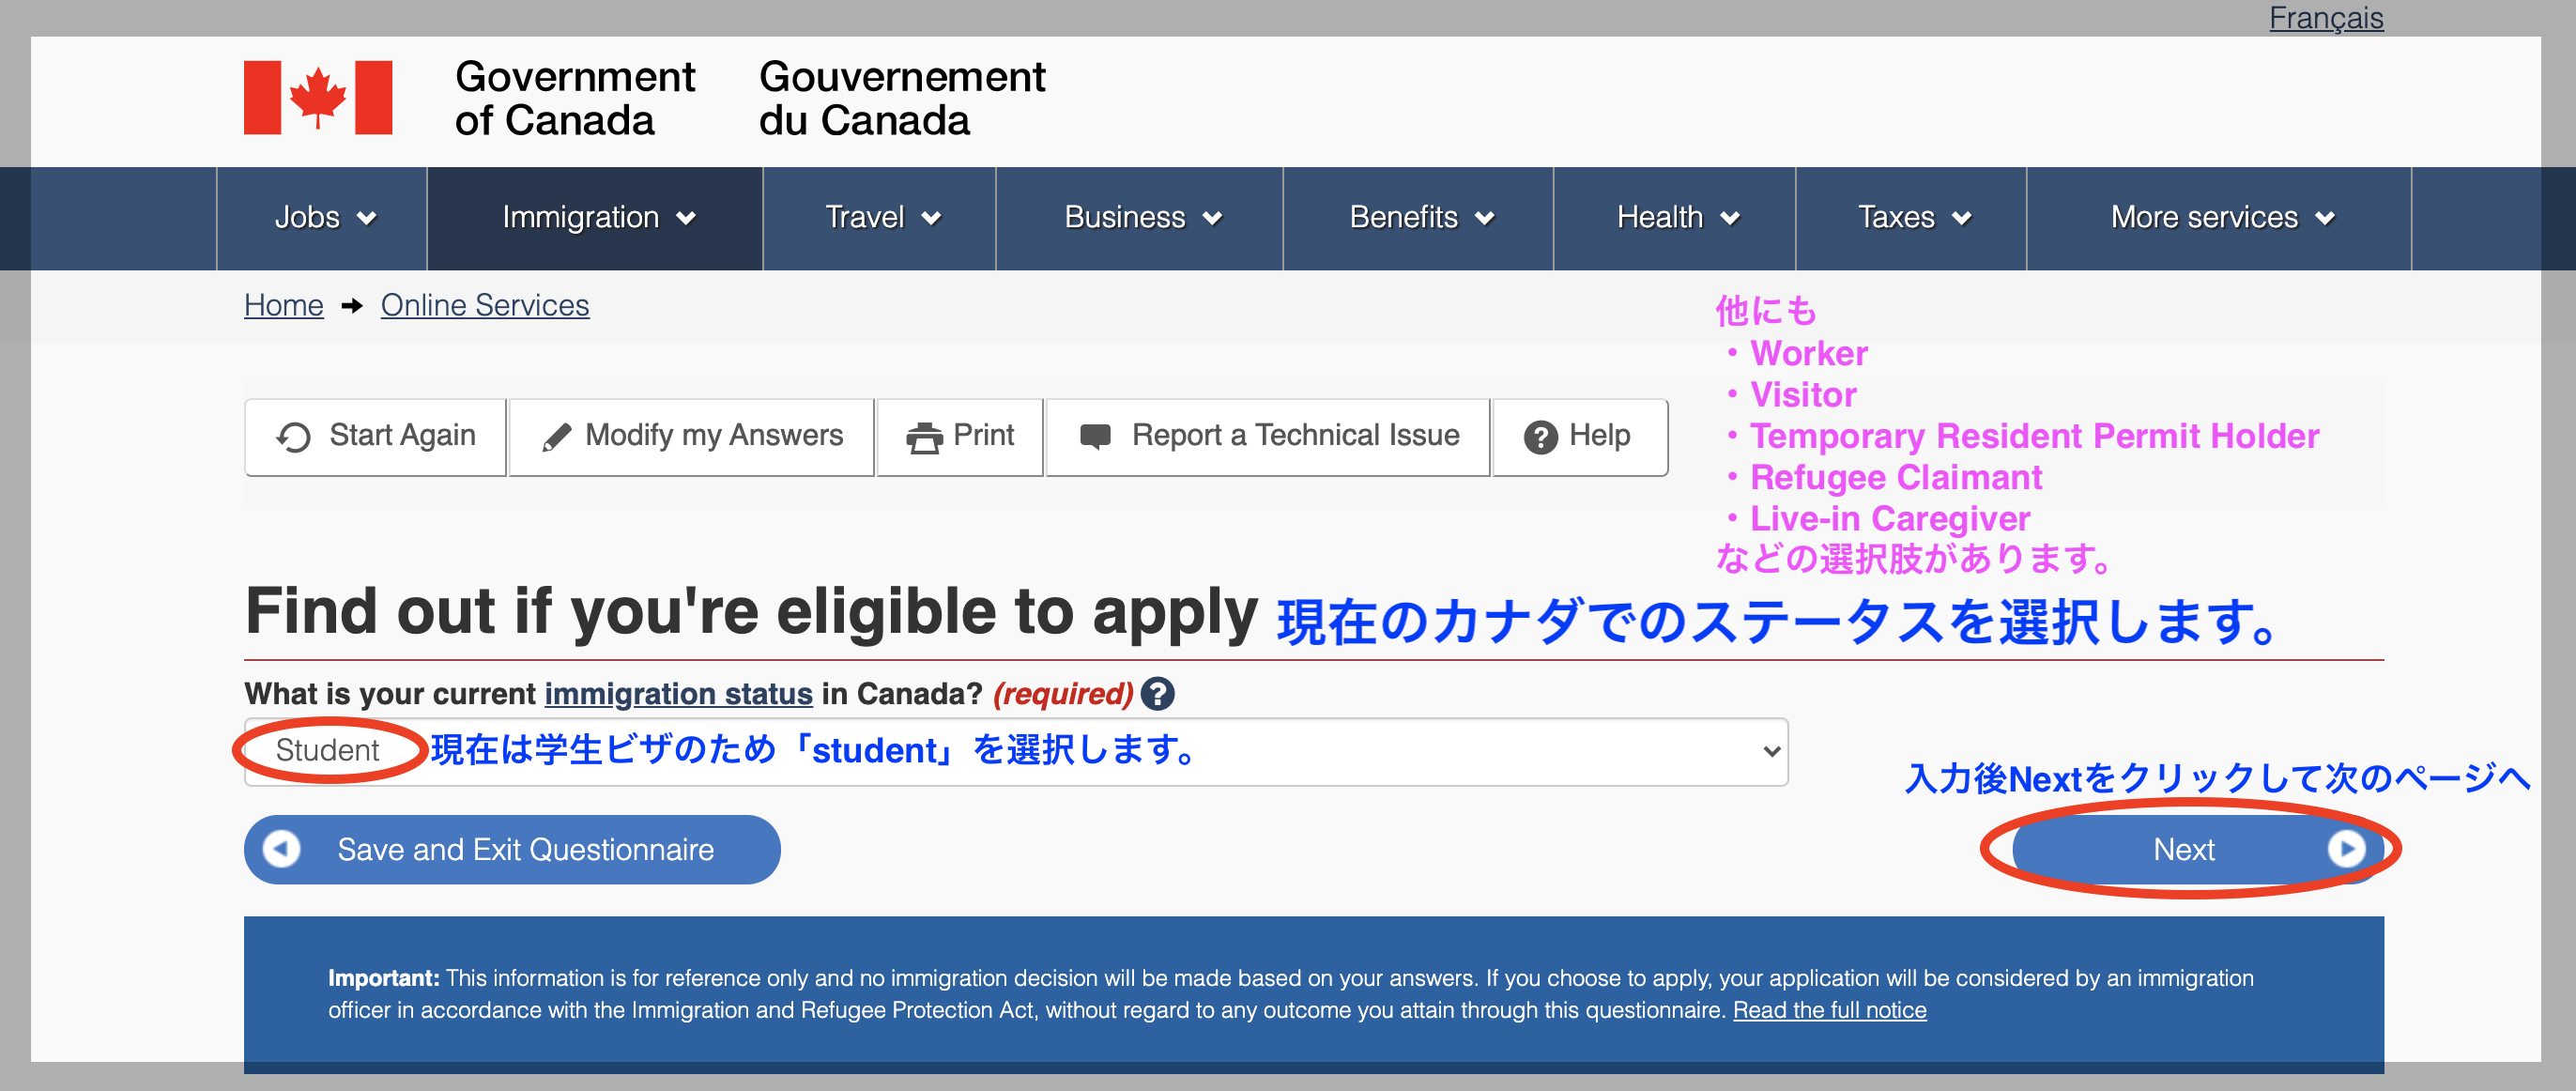The image size is (2576, 1091).
Task: Open the Read the full notice link
Action: point(1829,1010)
